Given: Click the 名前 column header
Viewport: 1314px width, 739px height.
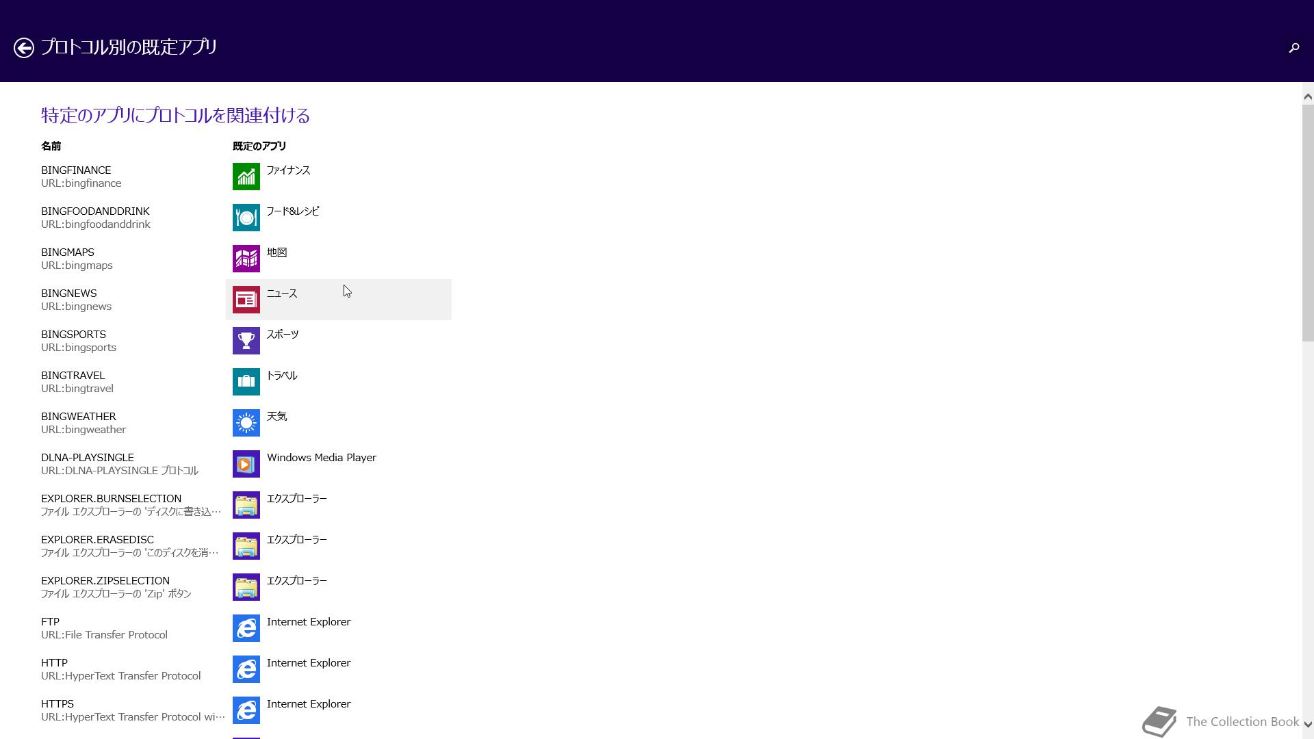Looking at the screenshot, I should (x=51, y=146).
